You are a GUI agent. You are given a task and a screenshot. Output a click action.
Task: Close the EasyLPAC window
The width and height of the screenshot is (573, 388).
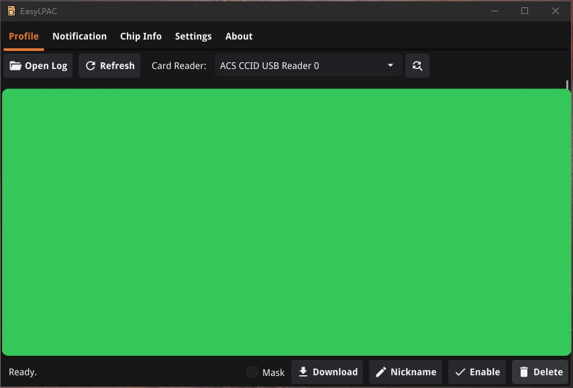556,11
